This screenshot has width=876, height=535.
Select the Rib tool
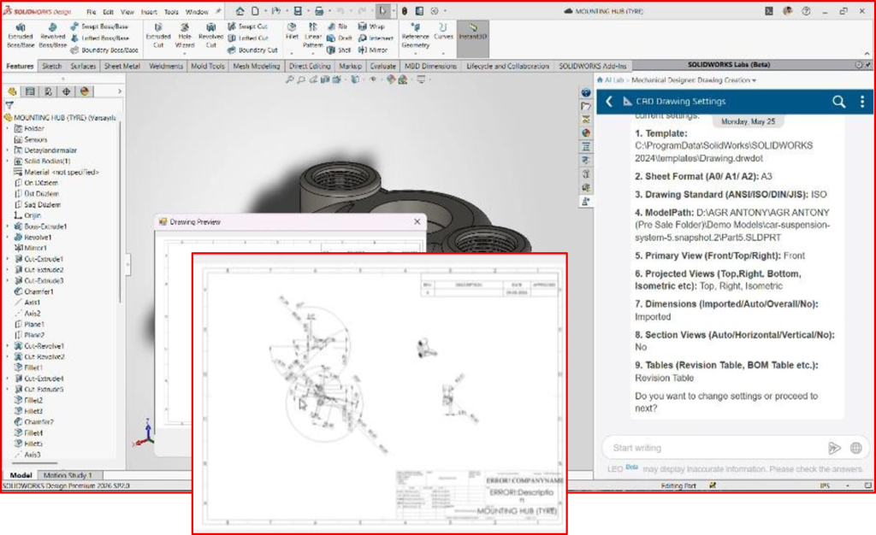[337, 26]
